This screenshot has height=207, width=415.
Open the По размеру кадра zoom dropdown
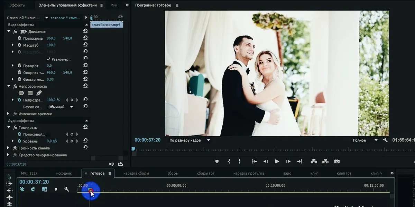190,140
